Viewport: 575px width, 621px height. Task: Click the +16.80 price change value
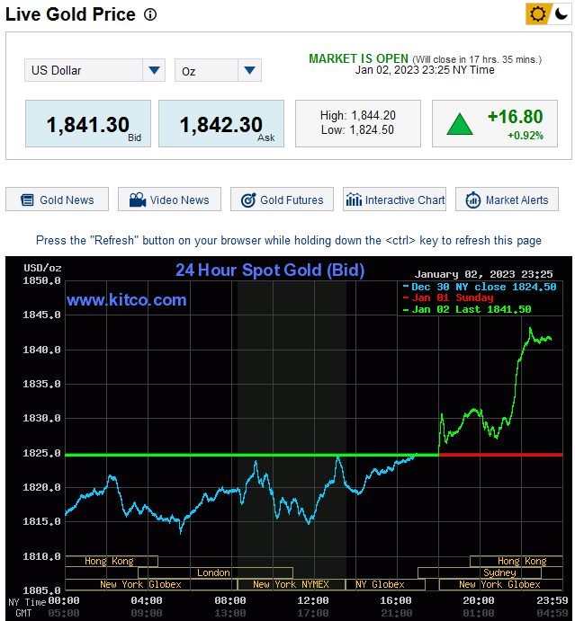[515, 117]
